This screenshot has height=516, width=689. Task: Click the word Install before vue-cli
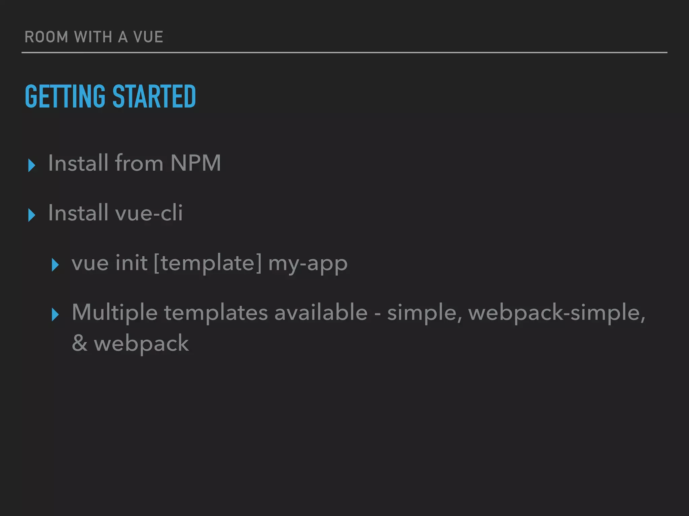pyautogui.click(x=78, y=213)
